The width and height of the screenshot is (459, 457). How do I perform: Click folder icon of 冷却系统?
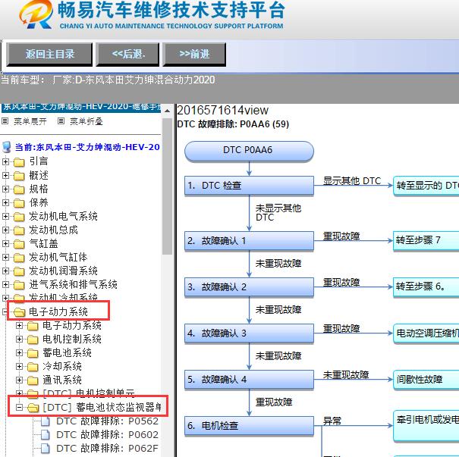[33, 366]
